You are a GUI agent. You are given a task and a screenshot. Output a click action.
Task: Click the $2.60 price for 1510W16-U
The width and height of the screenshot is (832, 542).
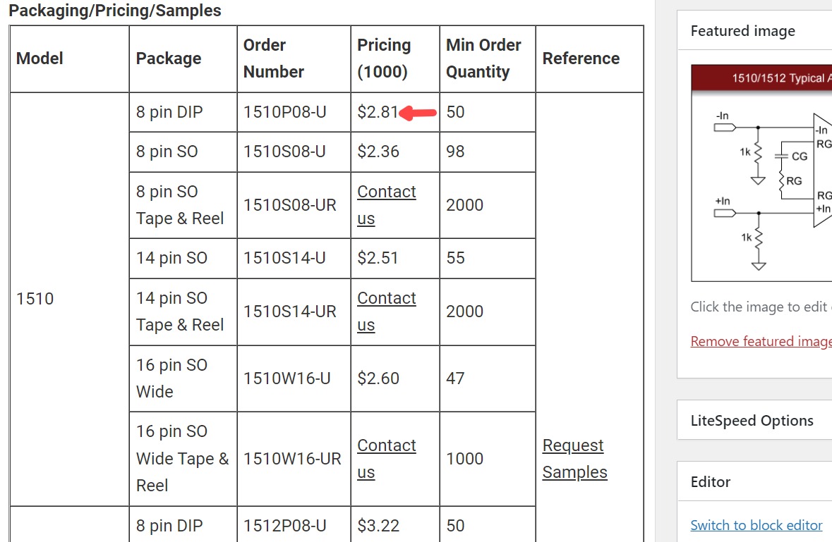pyautogui.click(x=378, y=378)
